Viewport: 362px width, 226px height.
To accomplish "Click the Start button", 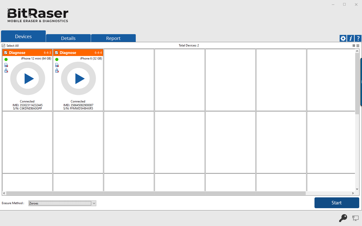I will point(337,203).
